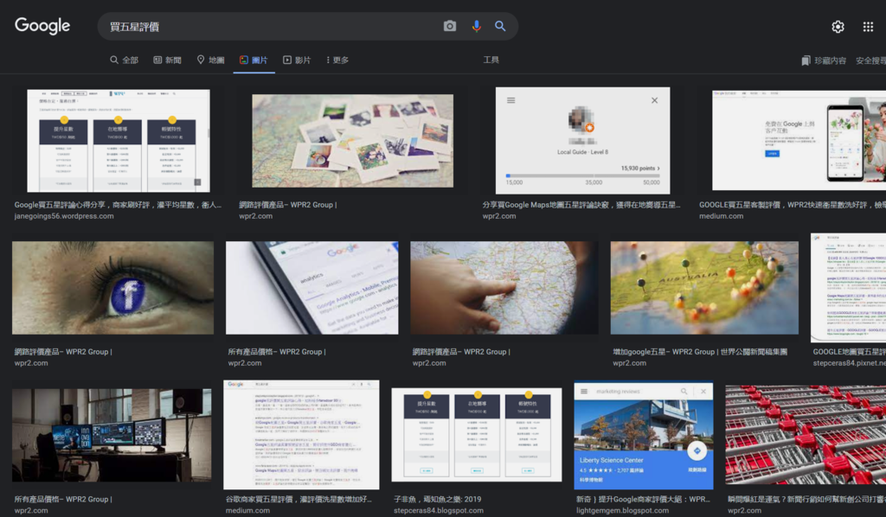This screenshot has width=886, height=517.
Task: Open the pricing table thumbnail from janegoings56
Action: coord(118,141)
